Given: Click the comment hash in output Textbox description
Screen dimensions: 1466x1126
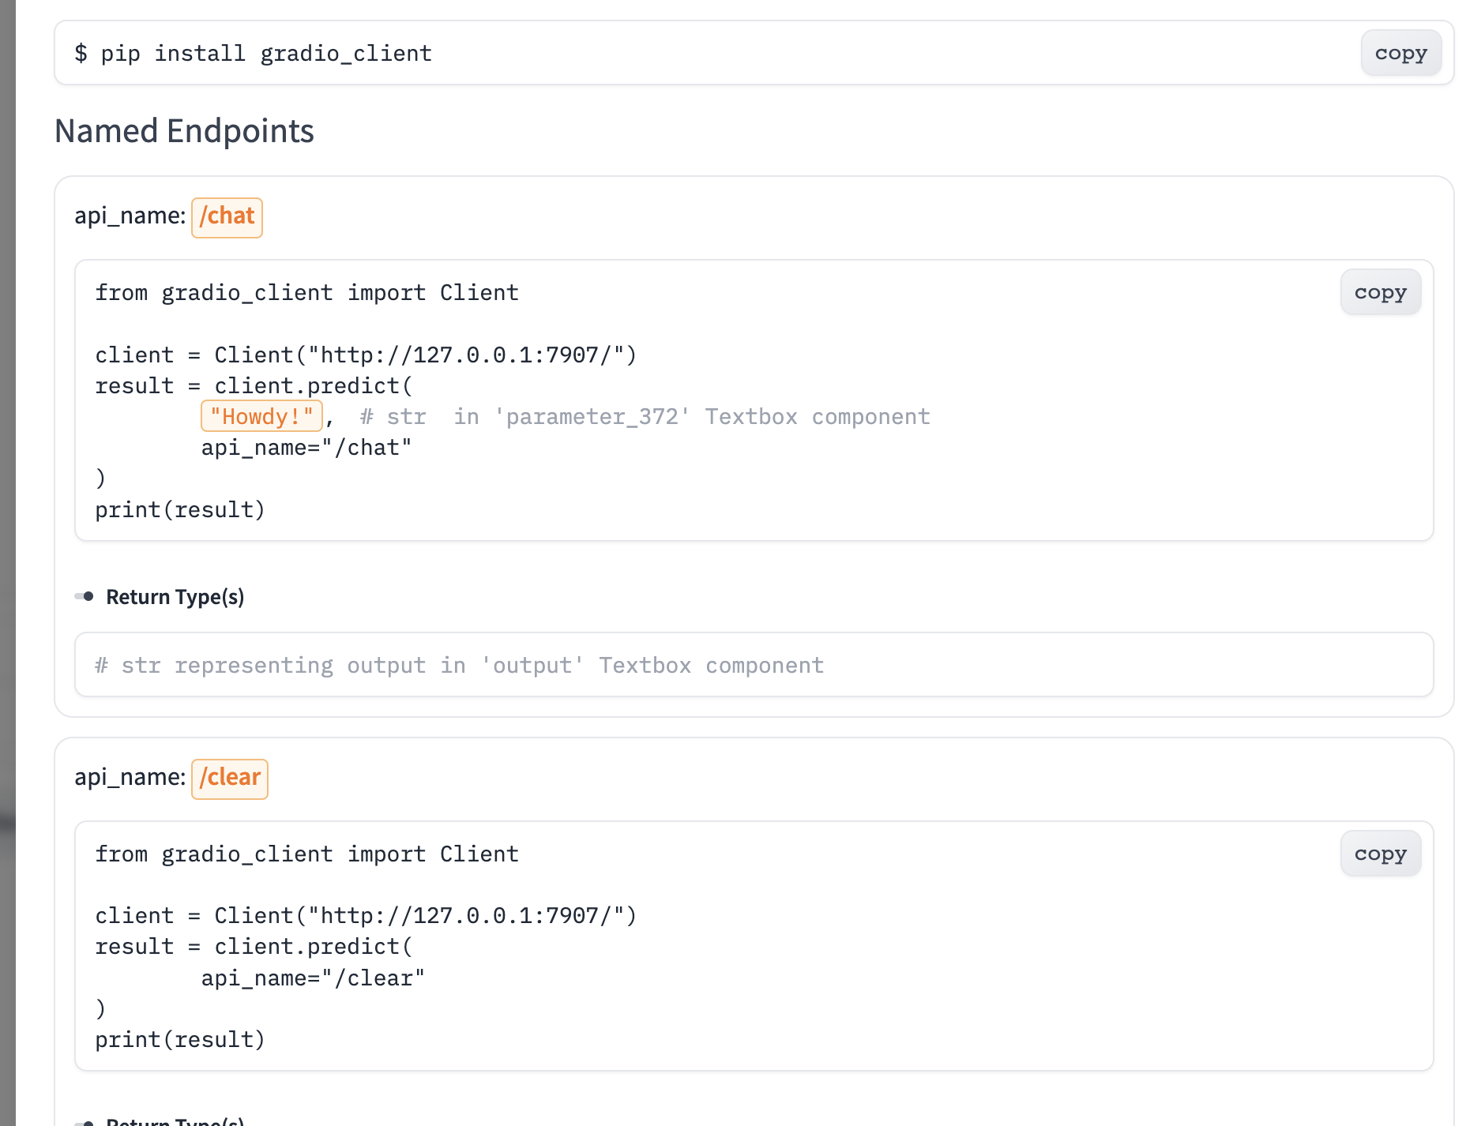Looking at the screenshot, I should coord(100,665).
